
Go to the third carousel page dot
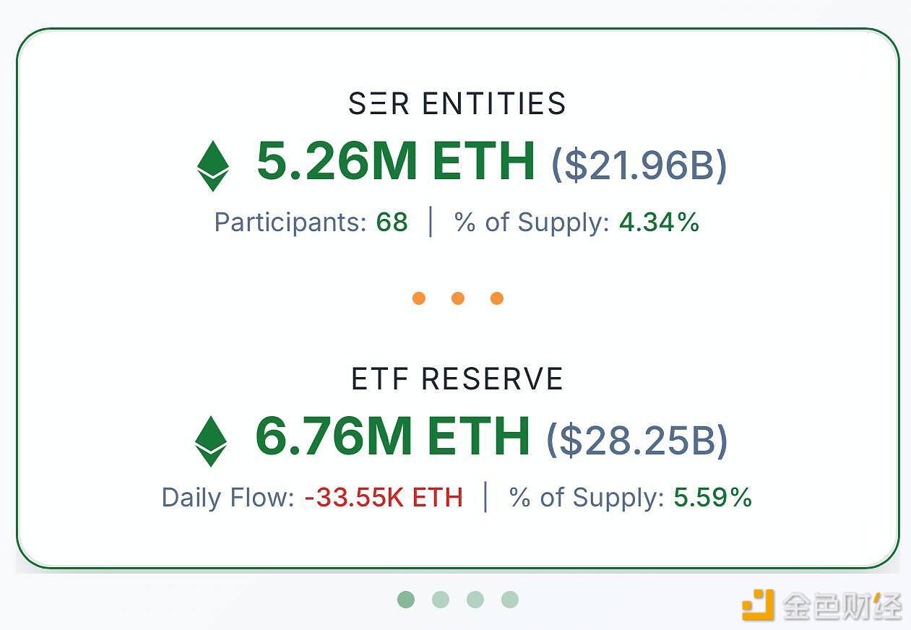click(x=475, y=600)
